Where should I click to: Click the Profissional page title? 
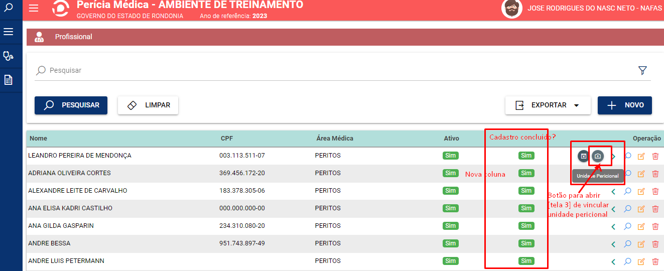click(x=74, y=37)
